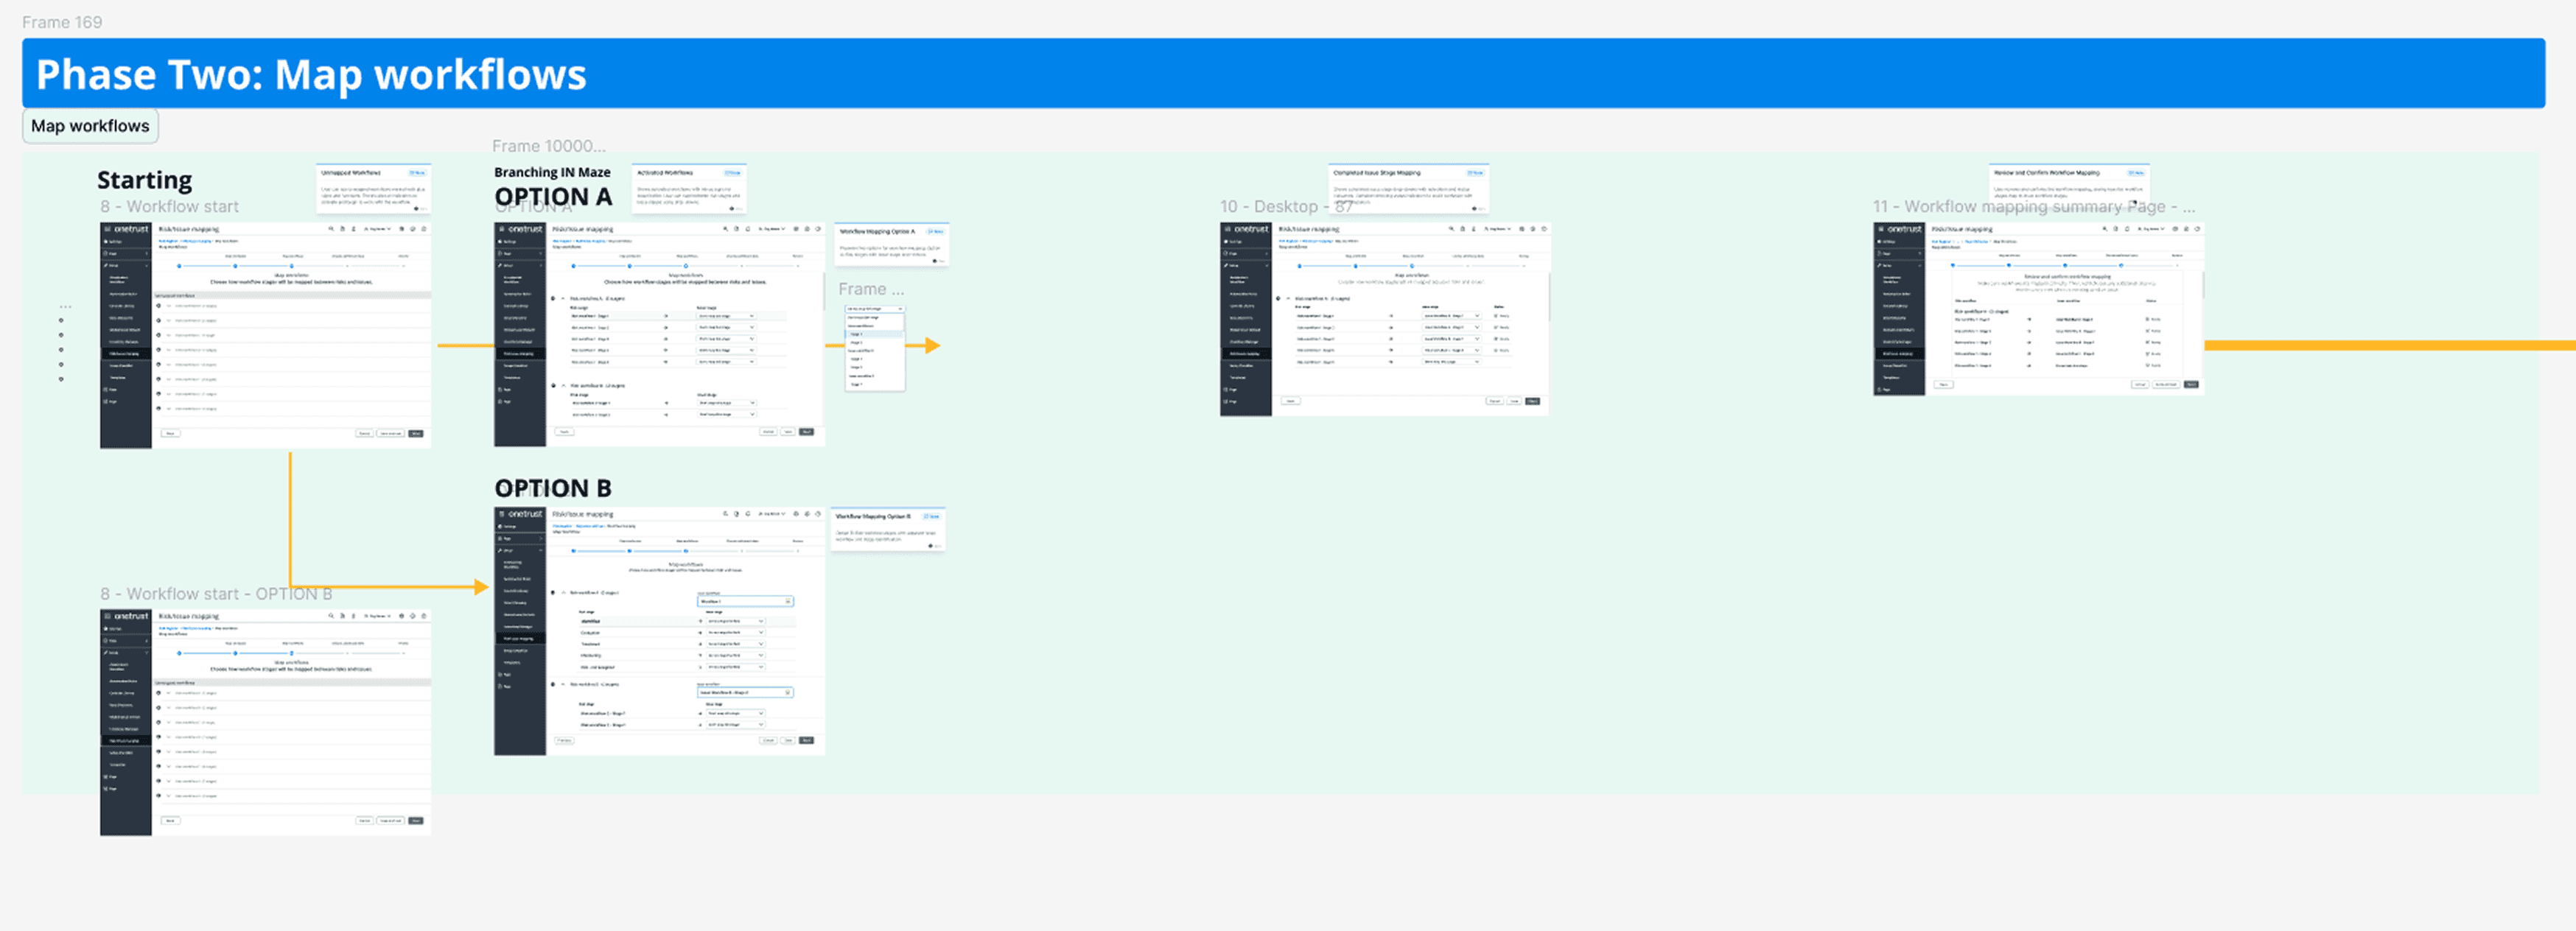Click the search icon in Workflow mapping summary frame
2576x931 pixels.
(2104, 229)
